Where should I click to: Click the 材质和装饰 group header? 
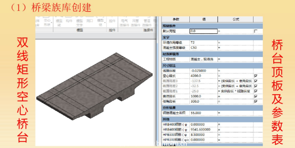coord(212,54)
